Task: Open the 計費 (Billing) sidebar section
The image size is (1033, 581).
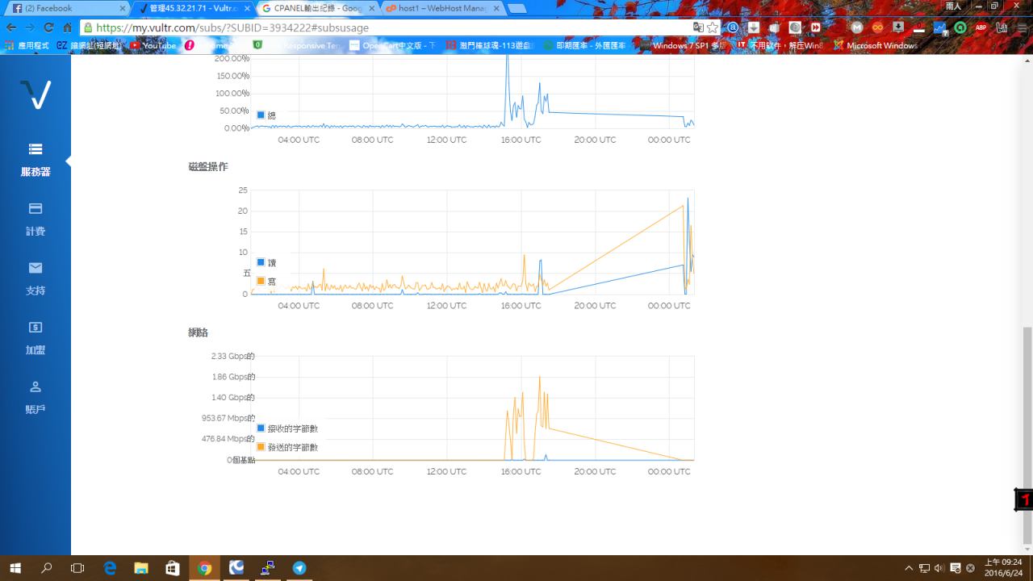Action: tap(36, 219)
